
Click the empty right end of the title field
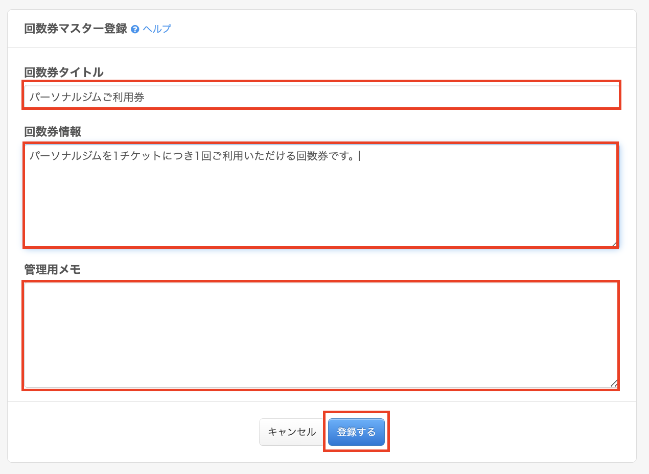pos(511,97)
